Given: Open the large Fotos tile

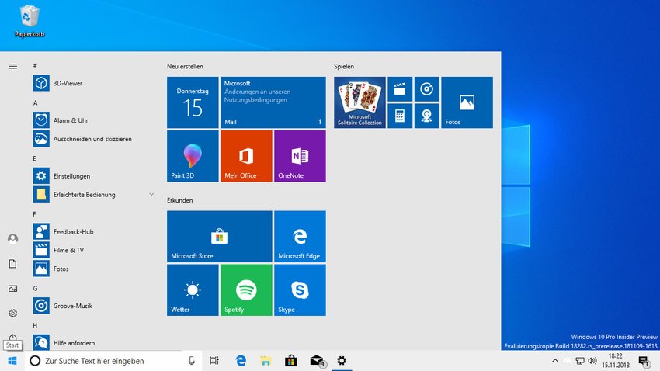Looking at the screenshot, I should coord(467,102).
